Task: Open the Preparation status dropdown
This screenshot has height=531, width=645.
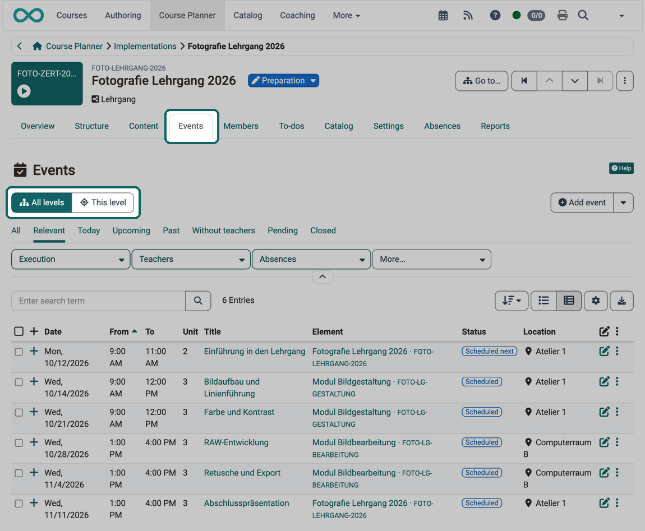Action: (283, 81)
